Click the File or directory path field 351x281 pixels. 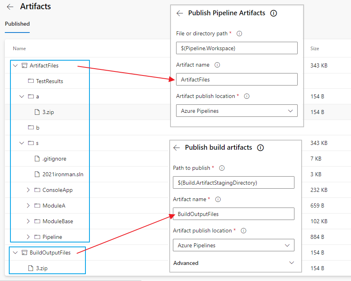[237, 48]
